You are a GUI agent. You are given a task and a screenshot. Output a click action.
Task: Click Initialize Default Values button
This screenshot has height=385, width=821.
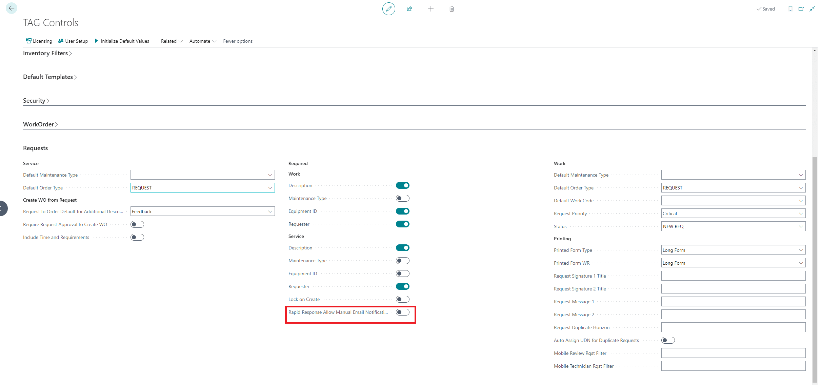[x=122, y=41]
